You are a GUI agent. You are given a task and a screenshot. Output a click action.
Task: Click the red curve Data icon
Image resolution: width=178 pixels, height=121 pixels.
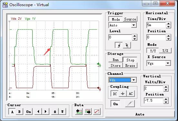coord(97,112)
